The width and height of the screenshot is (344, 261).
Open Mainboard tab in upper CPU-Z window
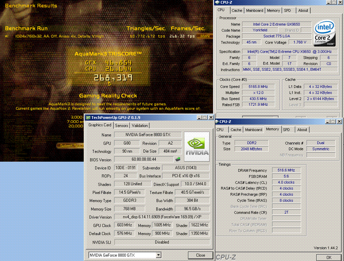coord(255,10)
